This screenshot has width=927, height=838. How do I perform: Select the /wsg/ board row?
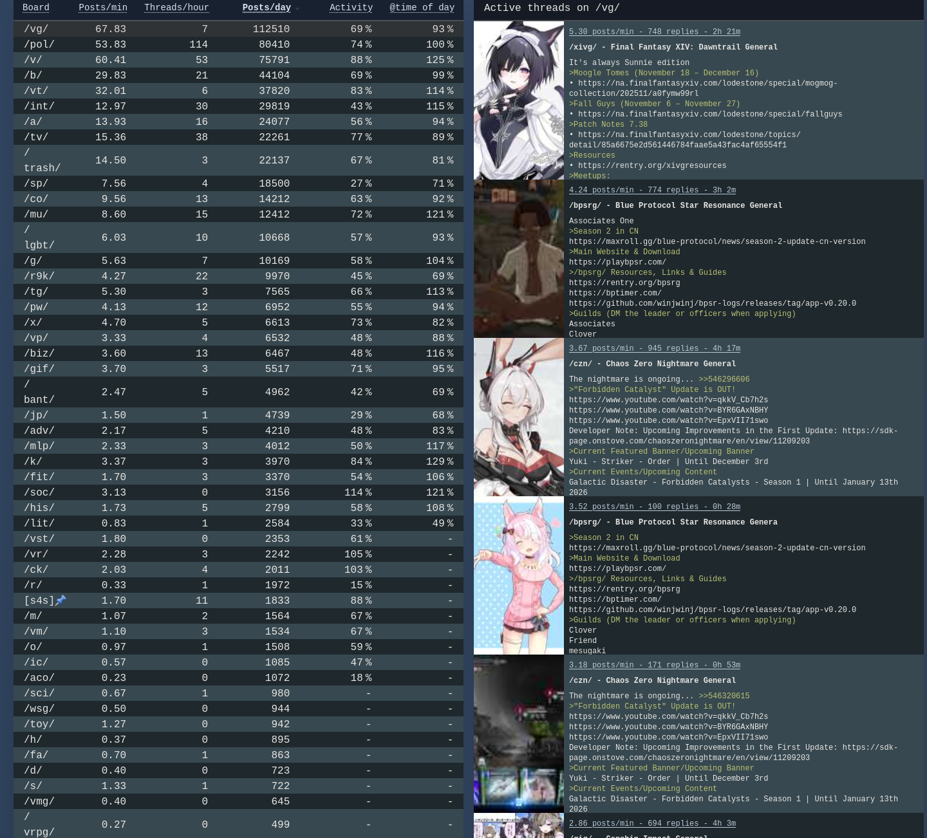pos(238,709)
